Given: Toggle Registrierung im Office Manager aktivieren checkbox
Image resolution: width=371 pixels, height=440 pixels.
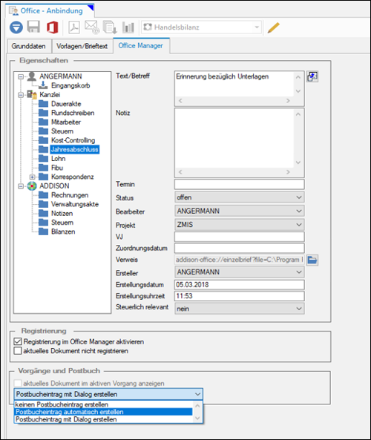Looking at the screenshot, I should [18, 341].
